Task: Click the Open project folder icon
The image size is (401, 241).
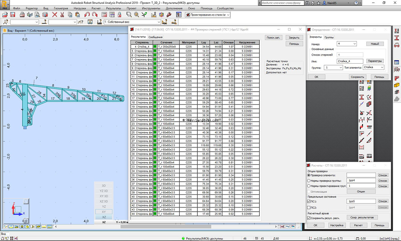Action: [5, 15]
